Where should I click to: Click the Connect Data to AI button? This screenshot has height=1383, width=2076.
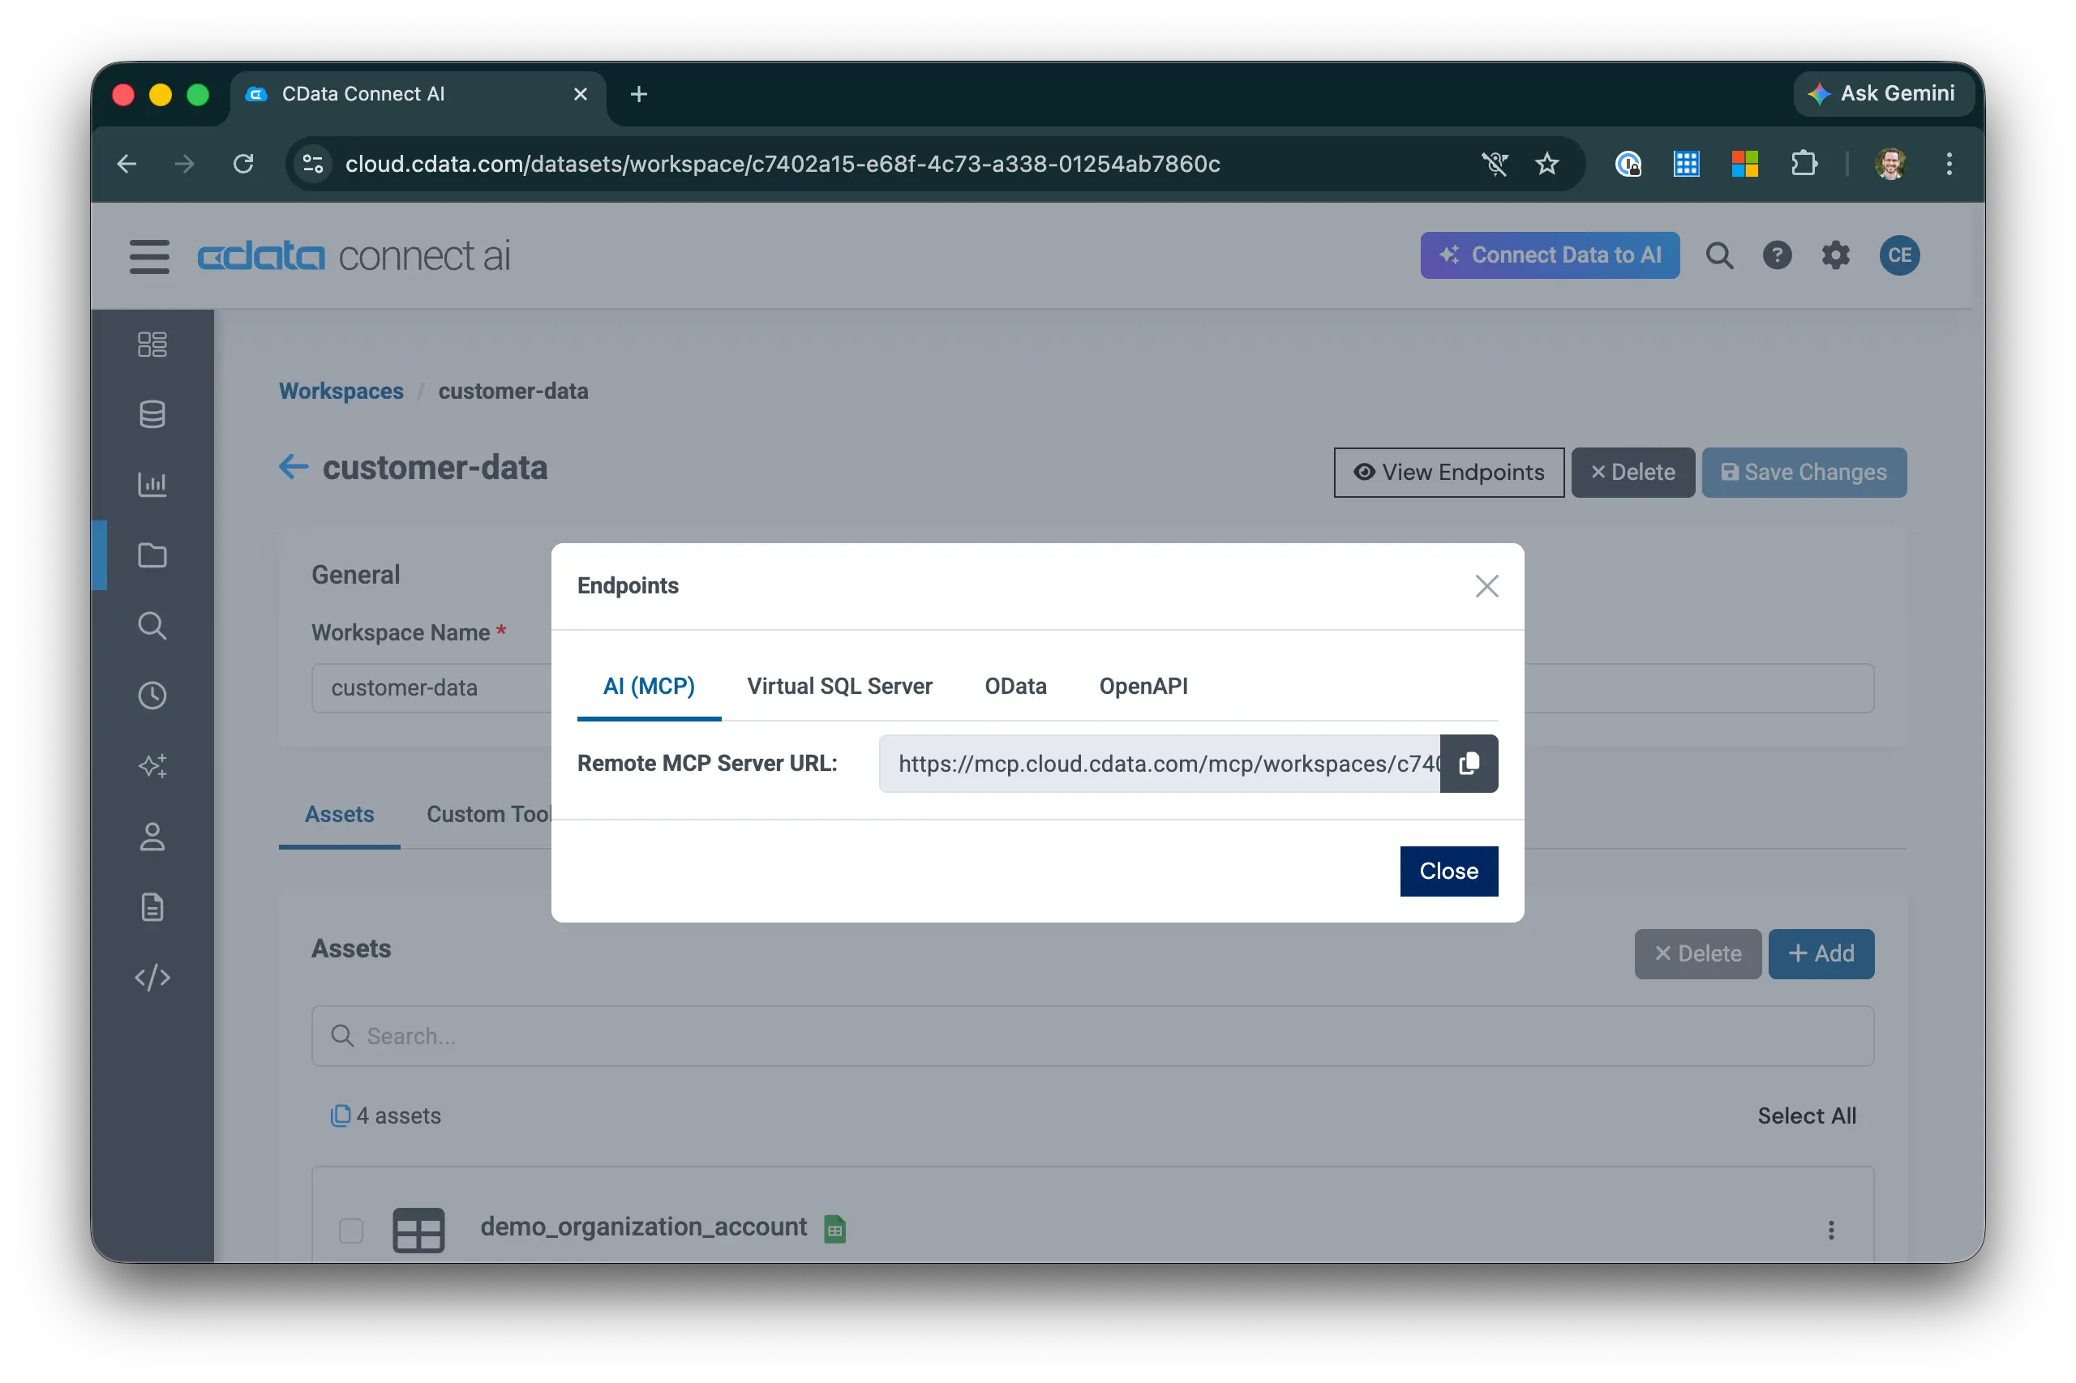point(1549,255)
